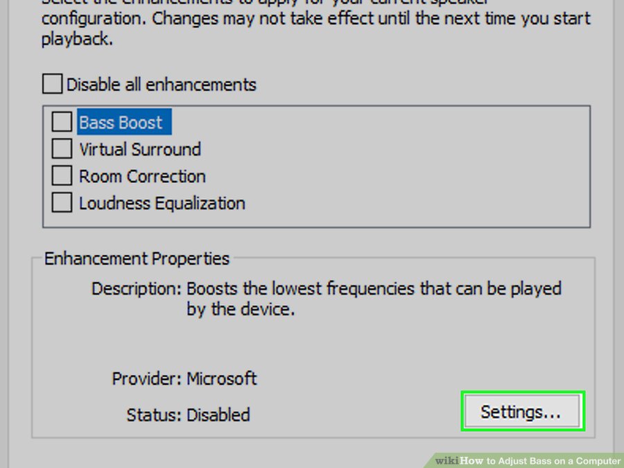Toggle the Room Correction checkbox

[x=62, y=176]
